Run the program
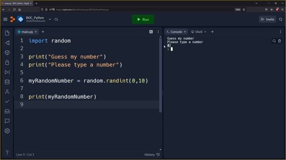This screenshot has width=286, height=160. tap(143, 19)
